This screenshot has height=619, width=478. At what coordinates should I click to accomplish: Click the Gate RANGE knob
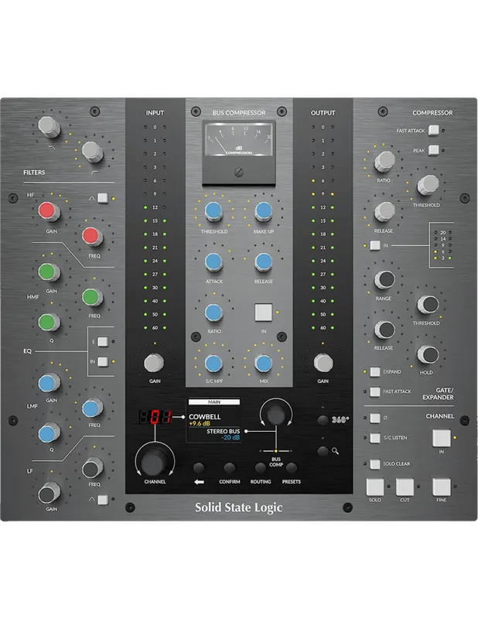384,280
